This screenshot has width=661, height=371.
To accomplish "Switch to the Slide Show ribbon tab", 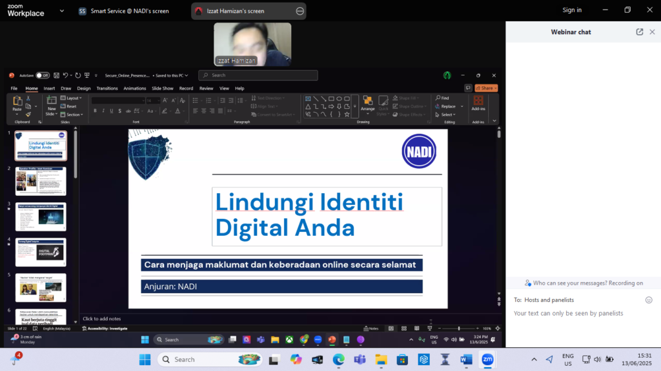I will [x=163, y=88].
